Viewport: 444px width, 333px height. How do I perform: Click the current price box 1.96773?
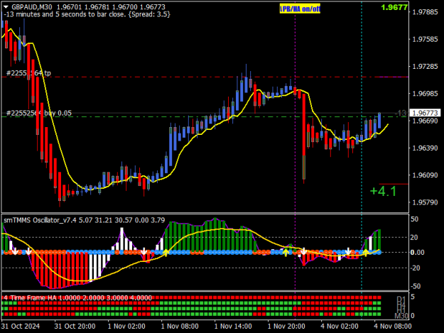[x=425, y=113]
